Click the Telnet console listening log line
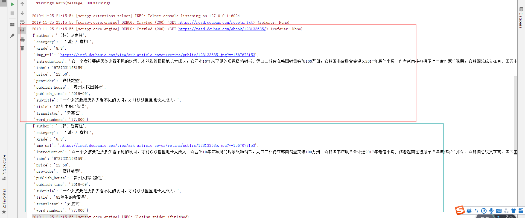The height and width of the screenshot is (218, 525). point(136,16)
